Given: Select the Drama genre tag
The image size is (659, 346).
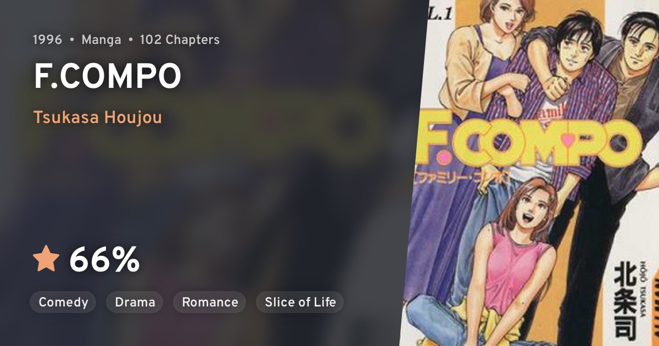Looking at the screenshot, I should pos(135,302).
